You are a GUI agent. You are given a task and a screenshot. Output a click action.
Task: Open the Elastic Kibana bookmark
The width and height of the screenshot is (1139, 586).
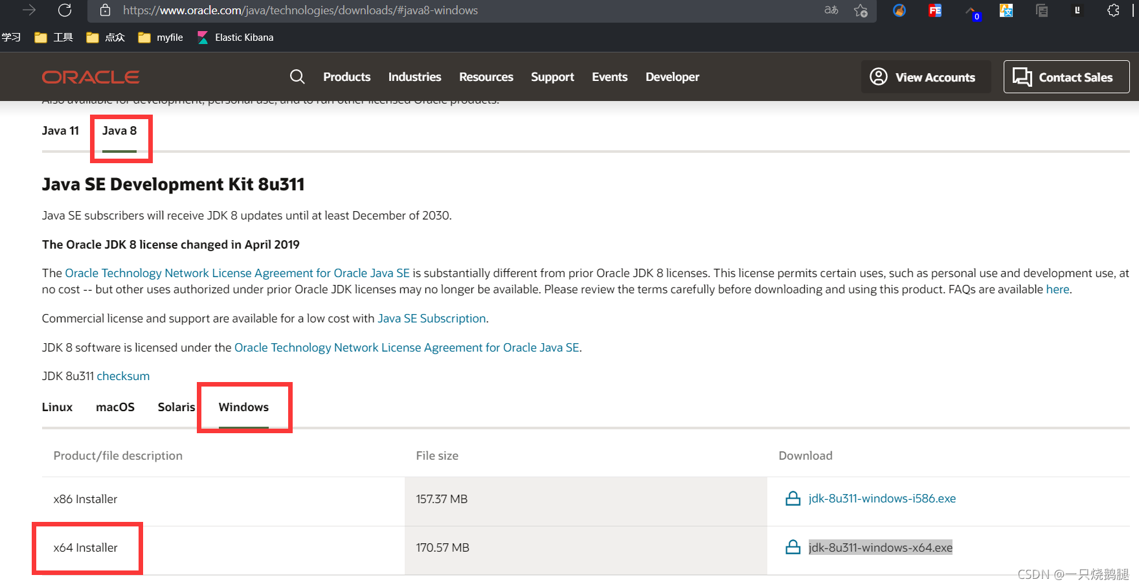click(236, 38)
